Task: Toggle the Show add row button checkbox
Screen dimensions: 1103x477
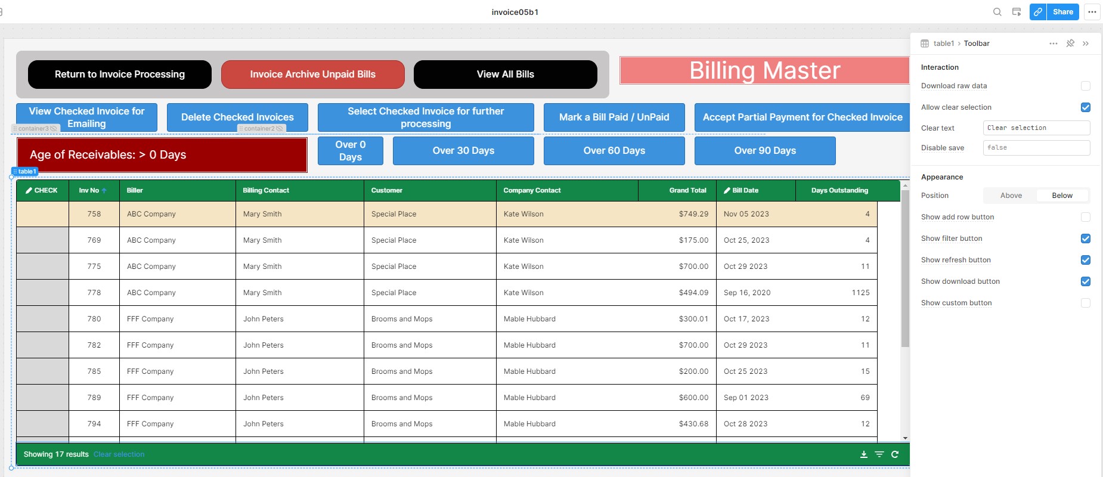Action: (1086, 217)
